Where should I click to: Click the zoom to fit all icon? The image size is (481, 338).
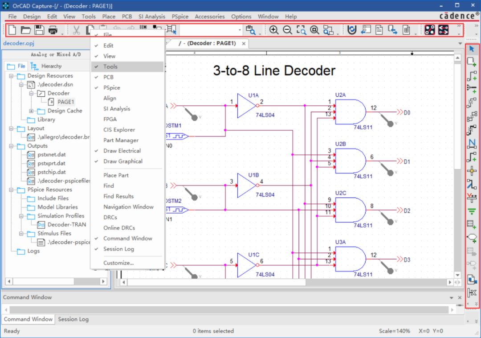coord(314,30)
